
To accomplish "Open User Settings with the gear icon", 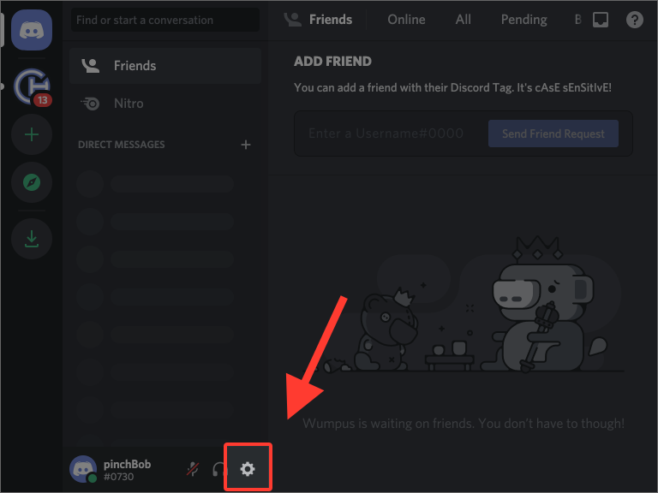I will click(248, 468).
